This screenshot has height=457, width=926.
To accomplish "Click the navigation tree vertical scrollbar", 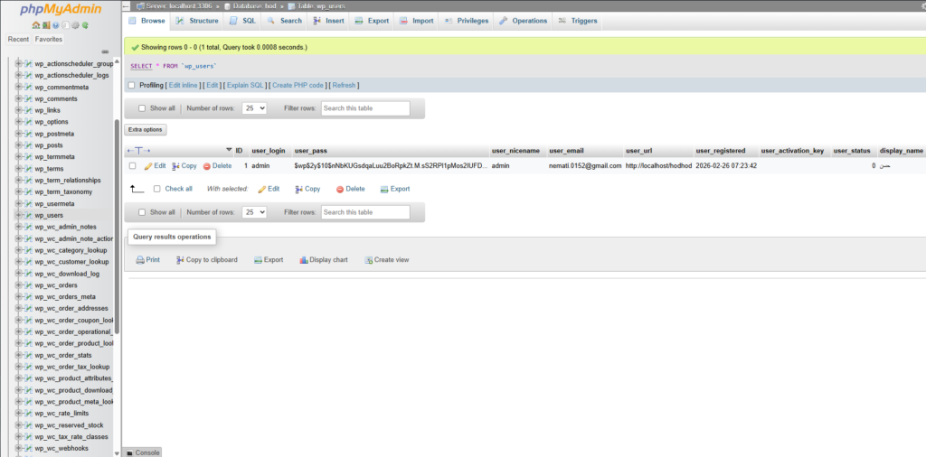I will (x=117, y=227).
